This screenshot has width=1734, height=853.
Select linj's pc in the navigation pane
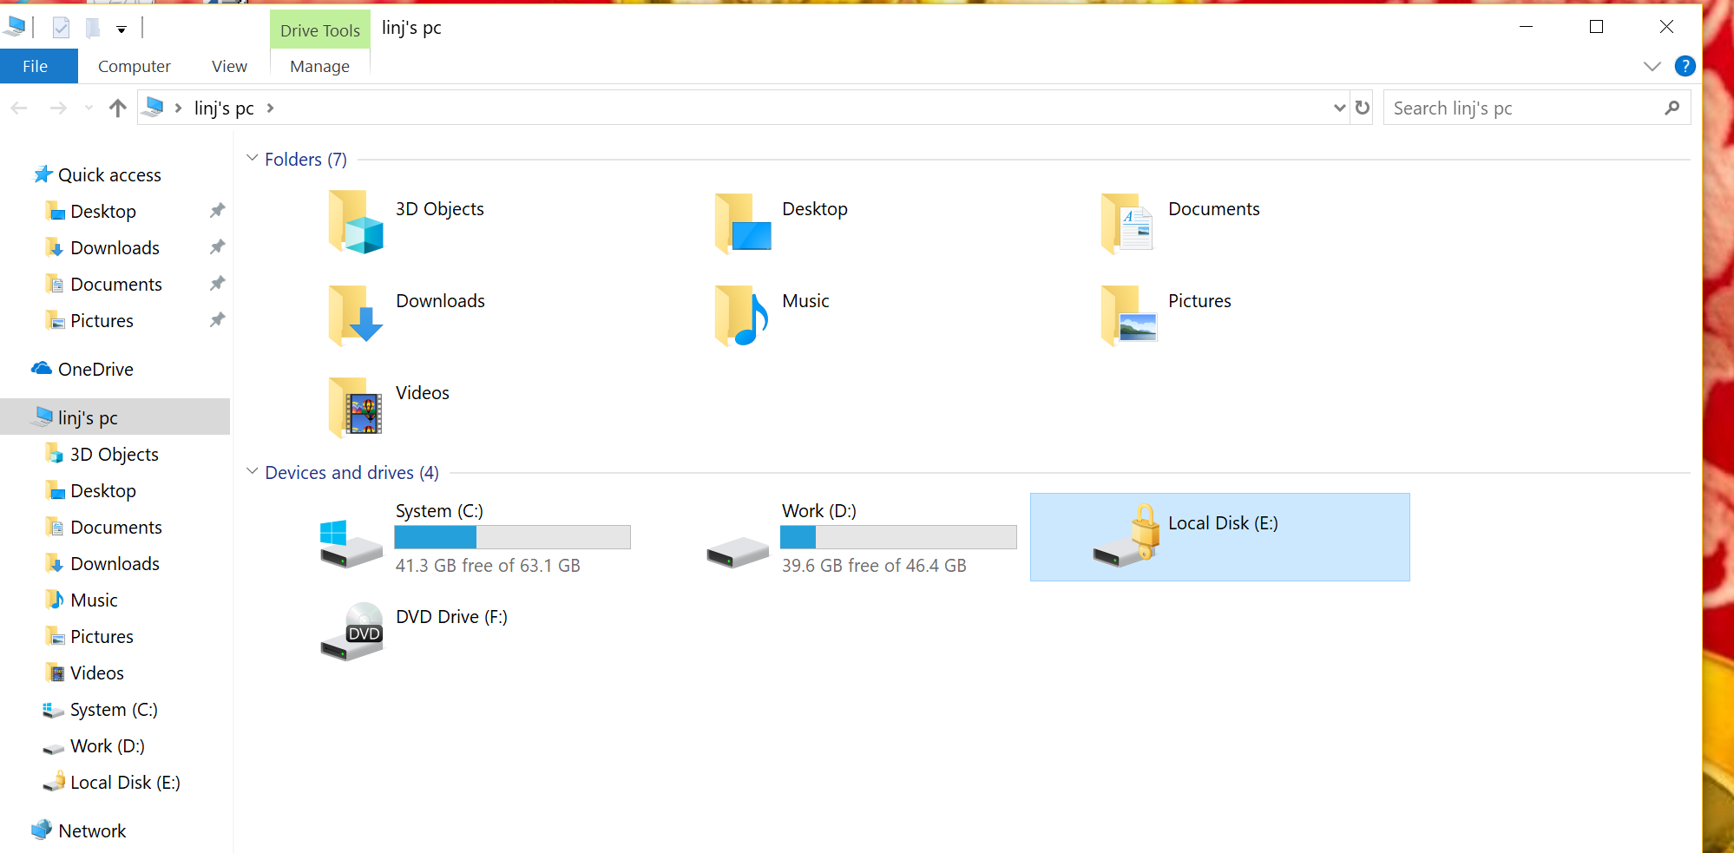115,417
